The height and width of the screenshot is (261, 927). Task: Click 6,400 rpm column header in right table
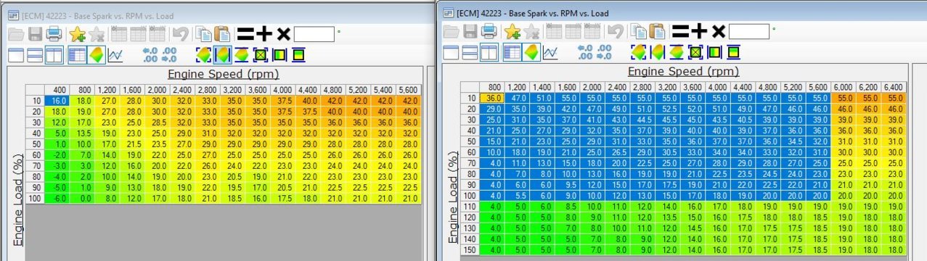pyautogui.click(x=892, y=87)
